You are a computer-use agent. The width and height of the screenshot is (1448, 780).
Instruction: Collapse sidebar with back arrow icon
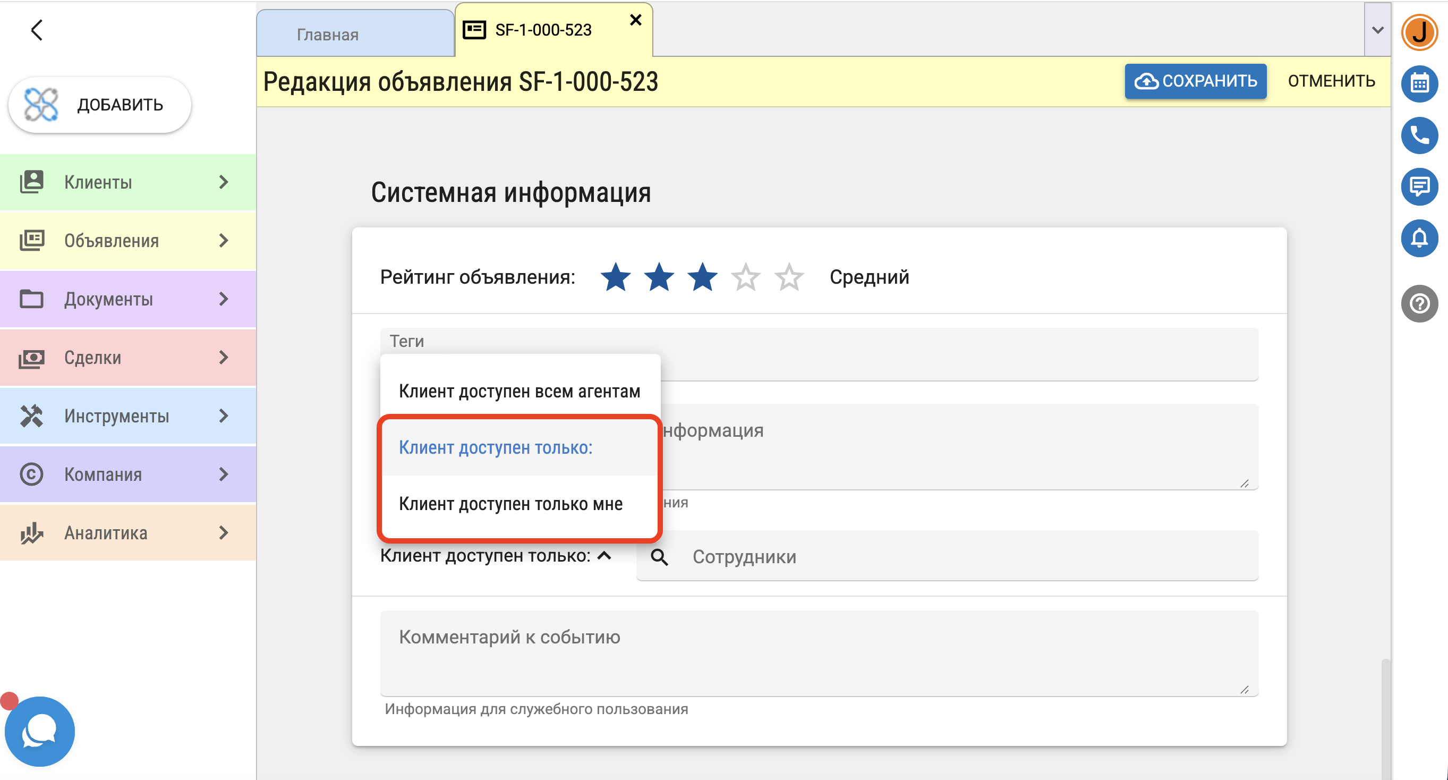tap(37, 30)
